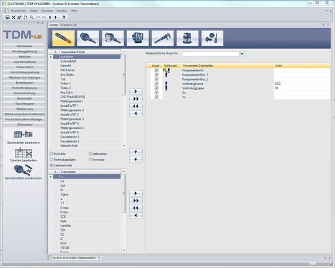Image resolution: width=335 pixels, height=268 pixels.
Task: Open the Bearbeiten menu
Action: pos(19,11)
